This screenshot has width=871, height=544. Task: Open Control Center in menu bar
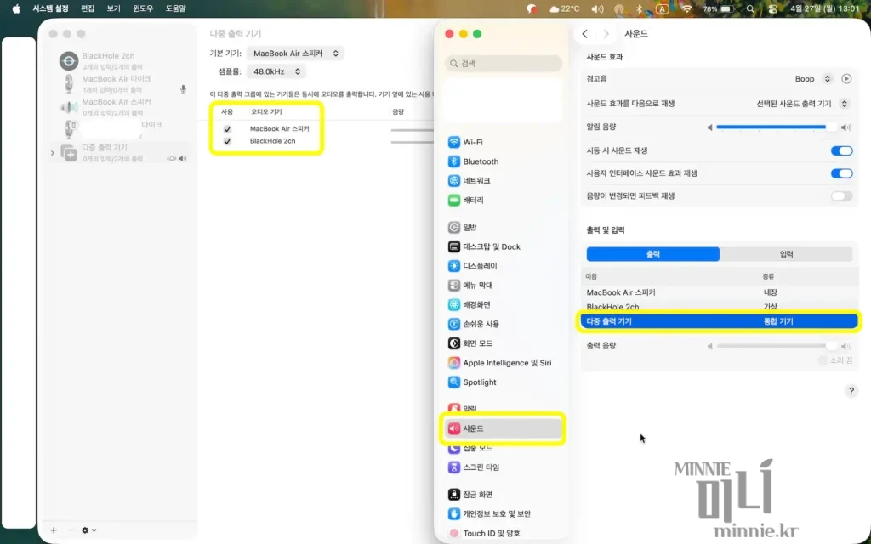point(772,8)
